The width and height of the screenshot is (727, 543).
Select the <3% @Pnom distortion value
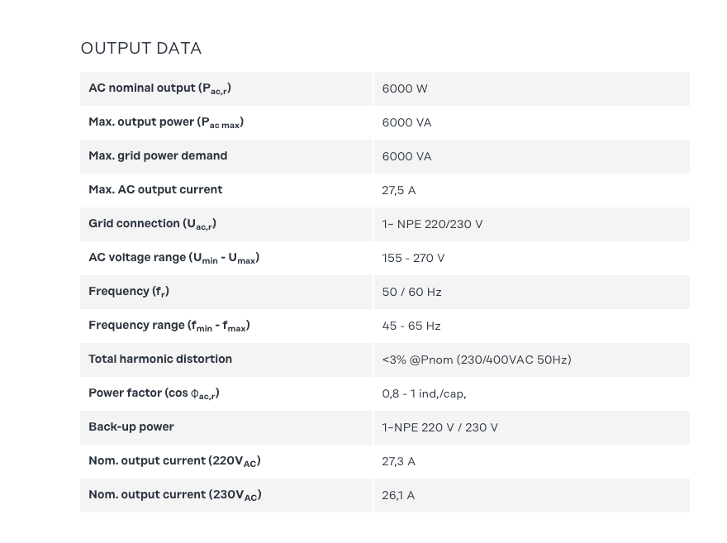click(x=477, y=360)
